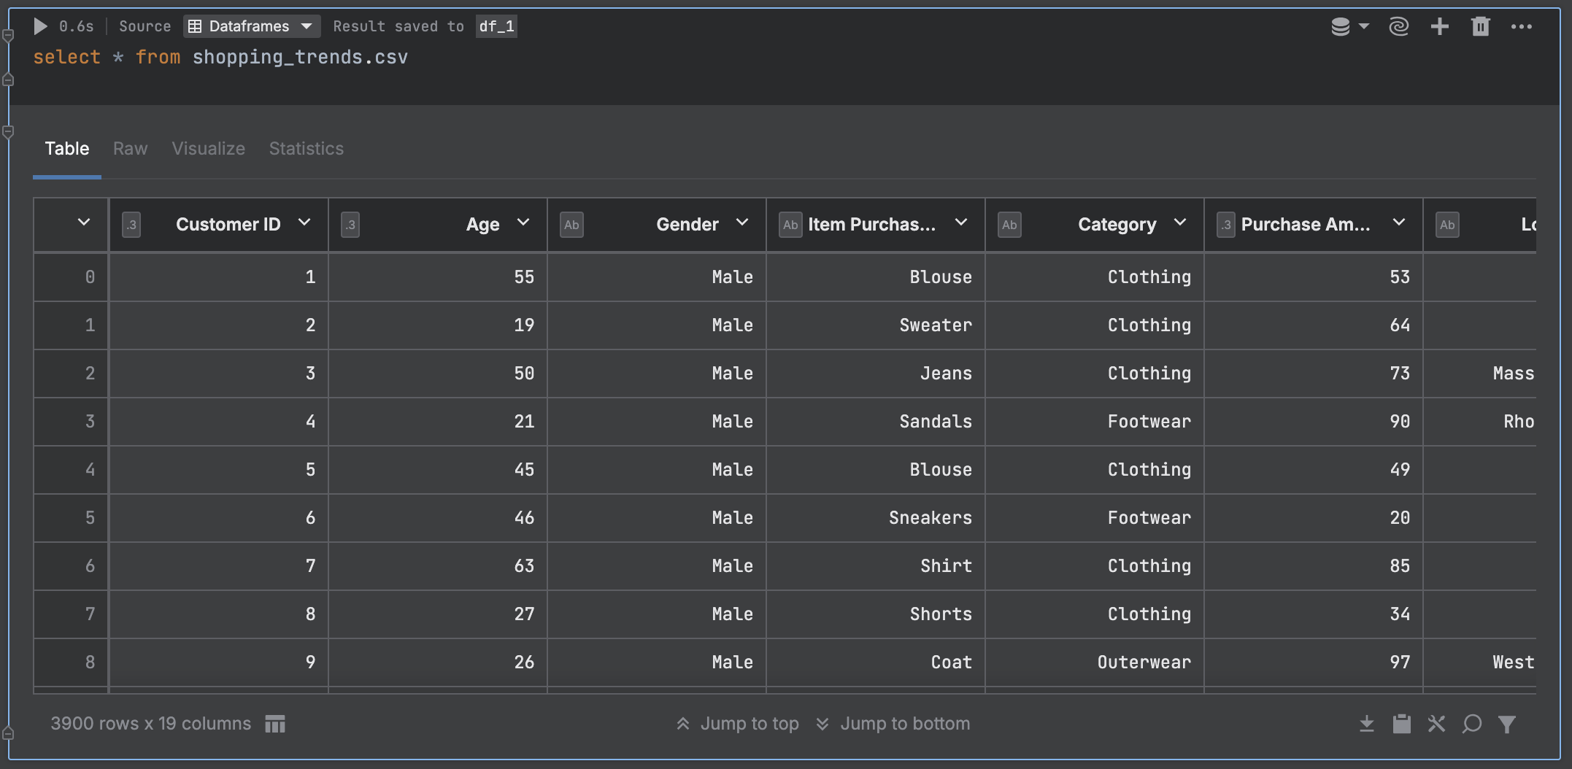
Task: Download the table results
Action: point(1366,723)
